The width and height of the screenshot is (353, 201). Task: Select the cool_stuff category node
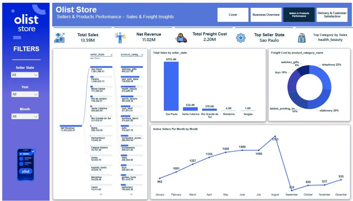[132, 109]
